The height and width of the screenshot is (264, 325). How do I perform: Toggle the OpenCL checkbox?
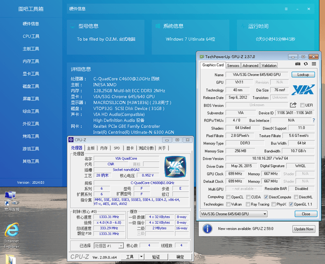228,197
